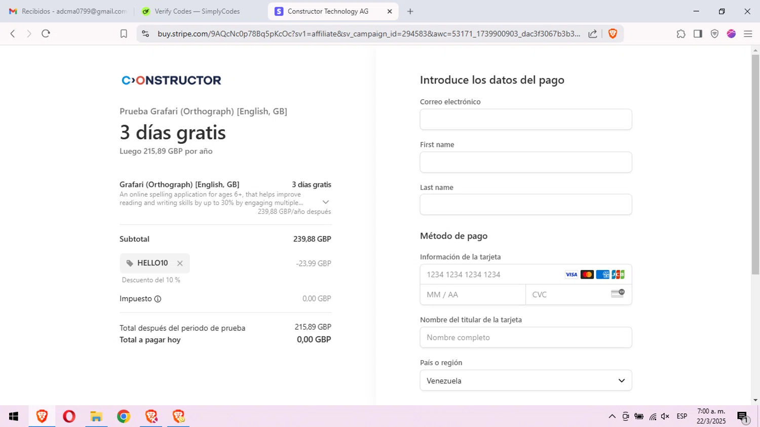Click the 'Total a pagar hoy' label
This screenshot has height=427, width=760.
150,340
